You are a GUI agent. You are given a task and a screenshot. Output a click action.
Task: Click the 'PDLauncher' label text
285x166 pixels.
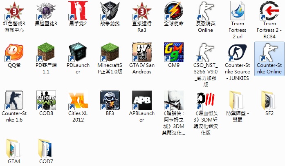(x=78, y=69)
